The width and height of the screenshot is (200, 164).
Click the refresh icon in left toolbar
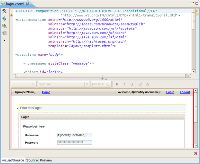click(x=4, y=19)
